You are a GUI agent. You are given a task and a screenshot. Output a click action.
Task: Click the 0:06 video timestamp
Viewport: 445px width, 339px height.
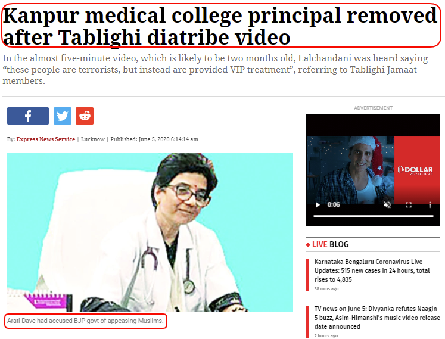click(334, 205)
